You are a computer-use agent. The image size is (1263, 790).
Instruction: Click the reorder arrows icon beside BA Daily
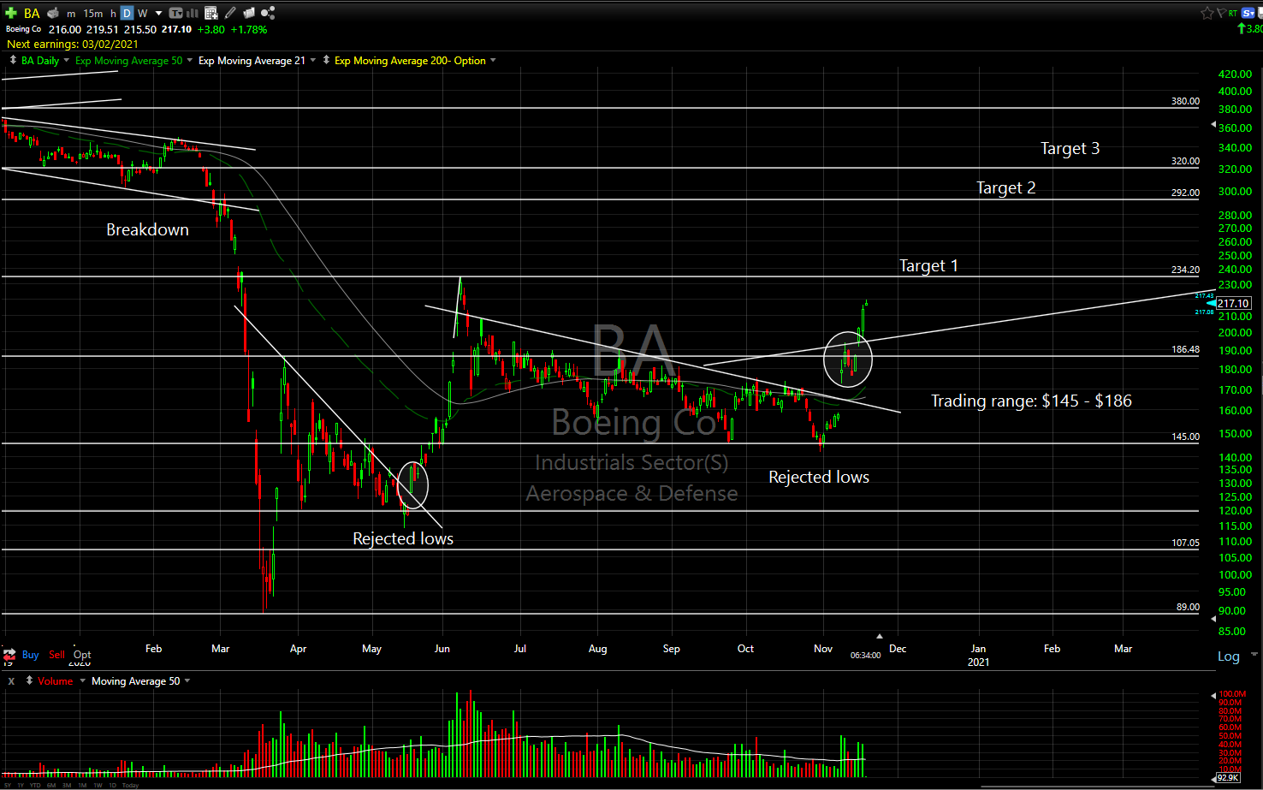(x=13, y=61)
